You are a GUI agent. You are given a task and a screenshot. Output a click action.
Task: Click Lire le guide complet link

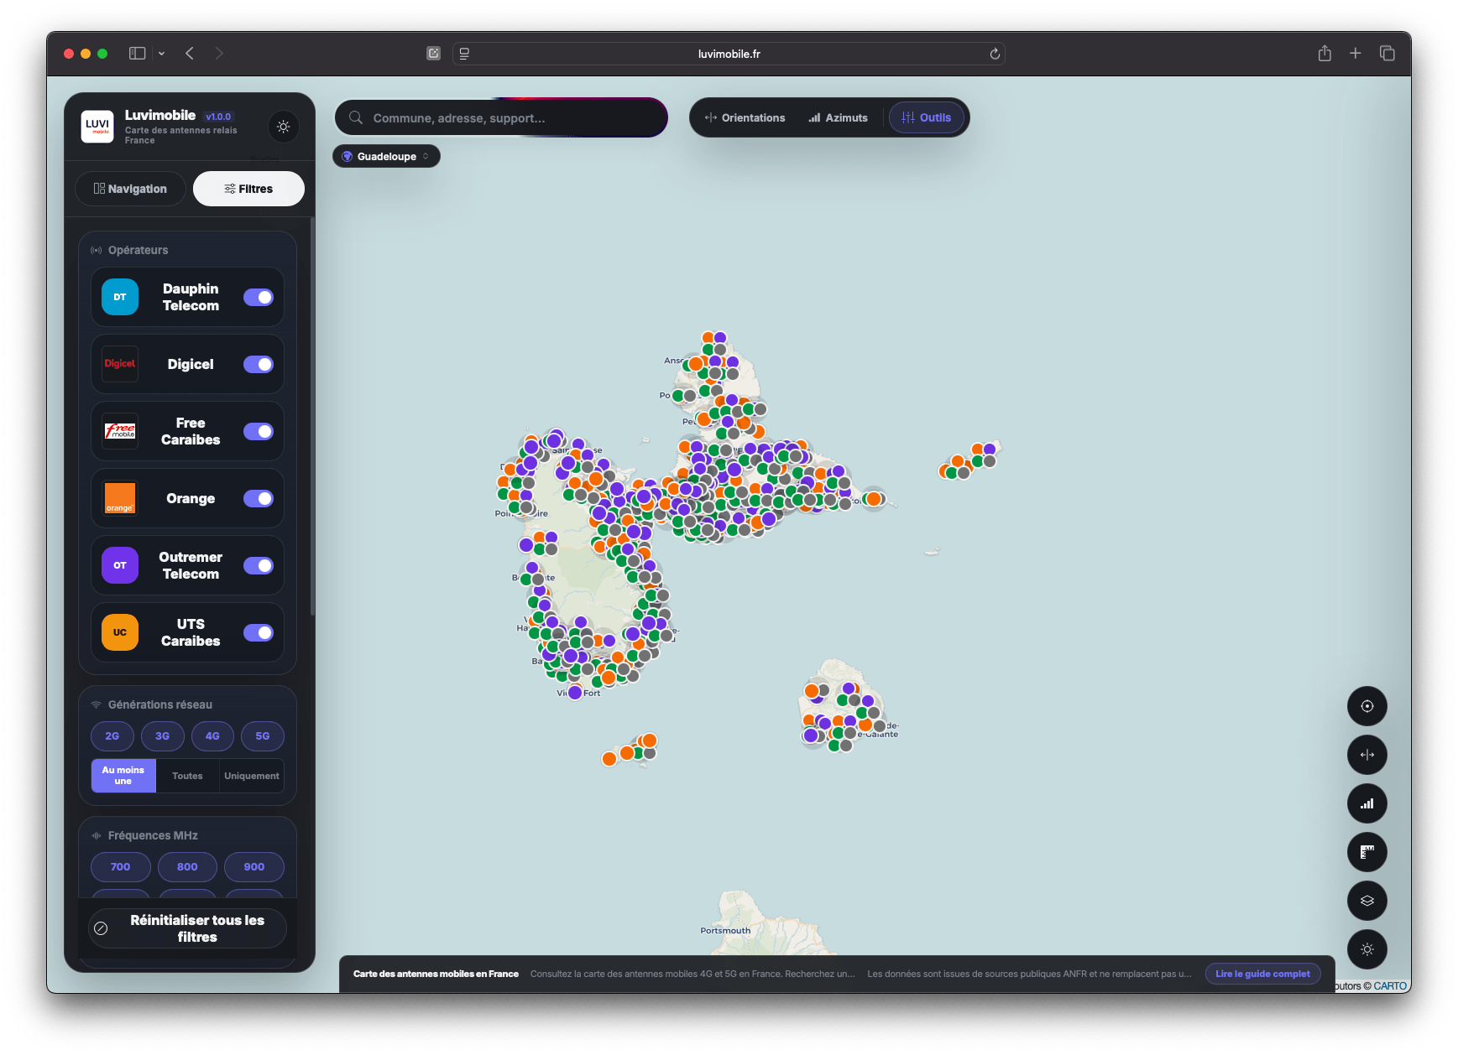[1262, 974]
